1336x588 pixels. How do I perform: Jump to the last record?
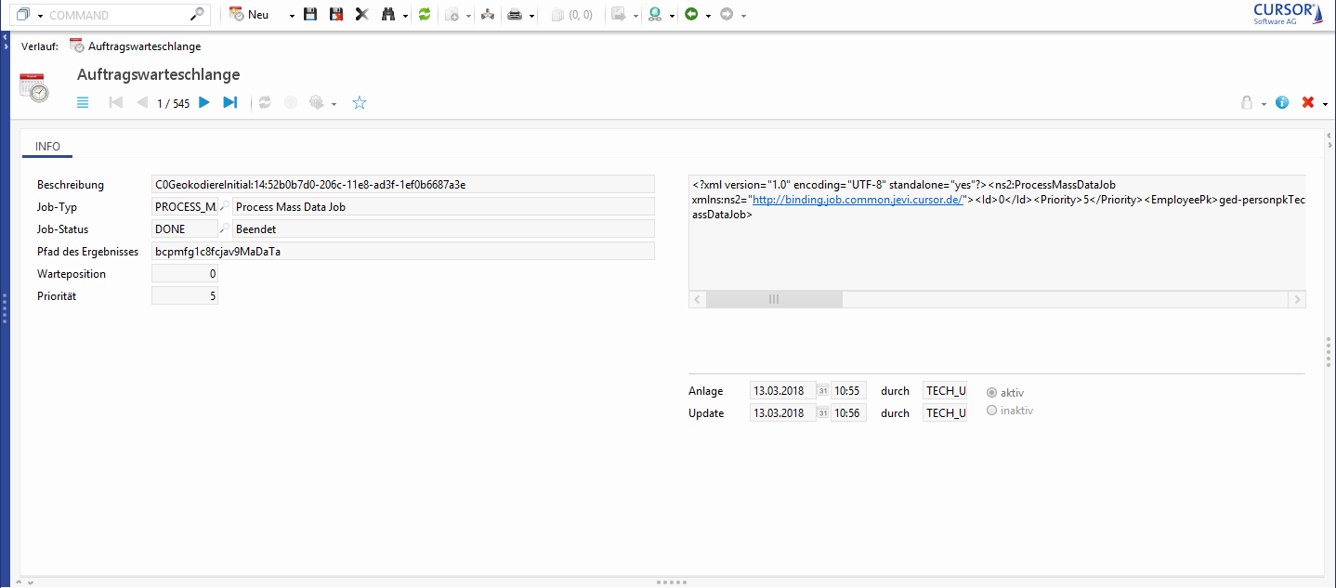point(229,103)
